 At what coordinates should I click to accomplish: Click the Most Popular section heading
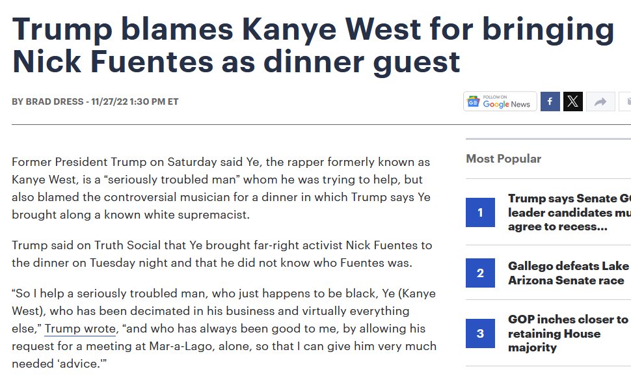[503, 159]
